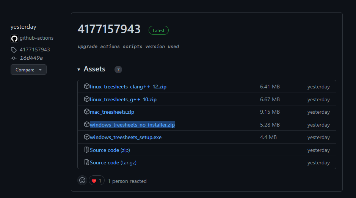Click "upgrade actions scripts version used" text
This screenshot has width=356, height=198.
click(x=128, y=46)
